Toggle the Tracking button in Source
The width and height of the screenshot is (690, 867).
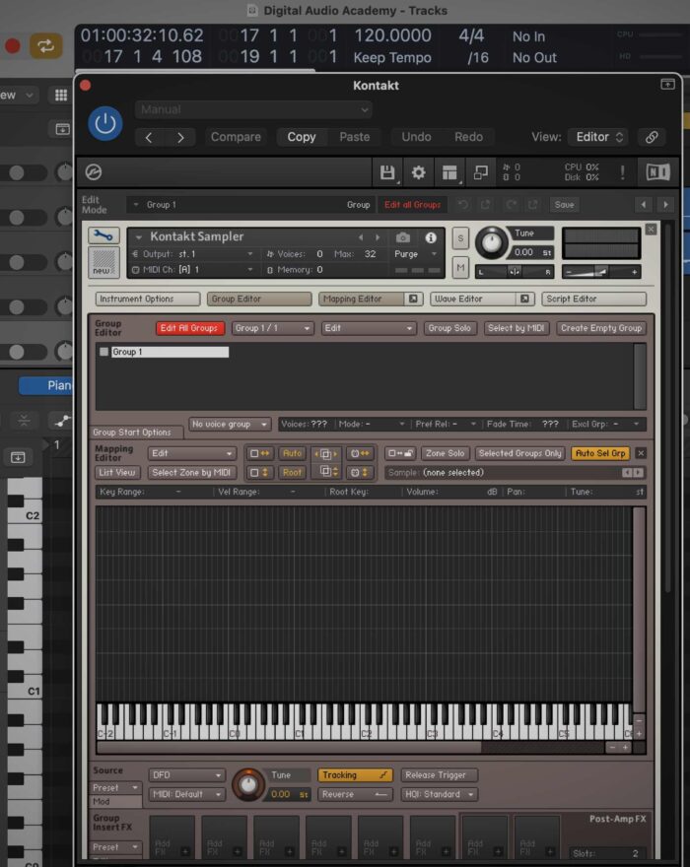tap(355, 775)
